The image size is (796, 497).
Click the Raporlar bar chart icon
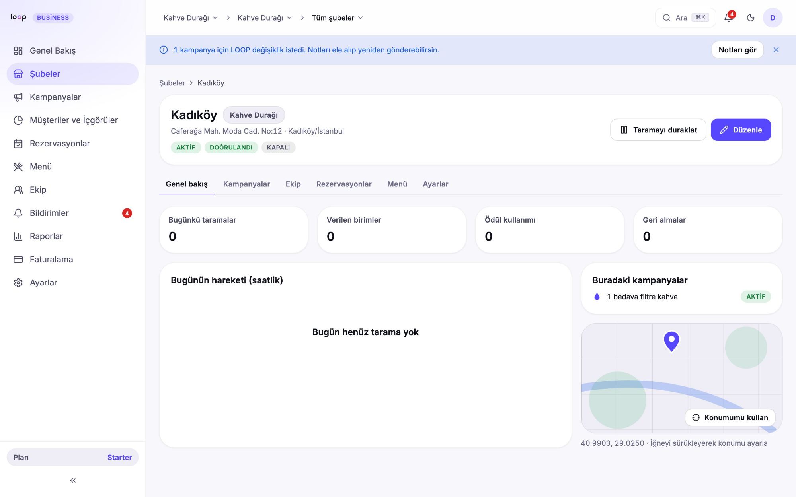point(18,236)
